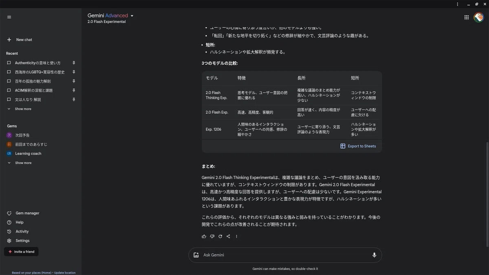Click Based on your places (Home) link
Screen dimensions: 489x275
pyautogui.click(x=31, y=273)
